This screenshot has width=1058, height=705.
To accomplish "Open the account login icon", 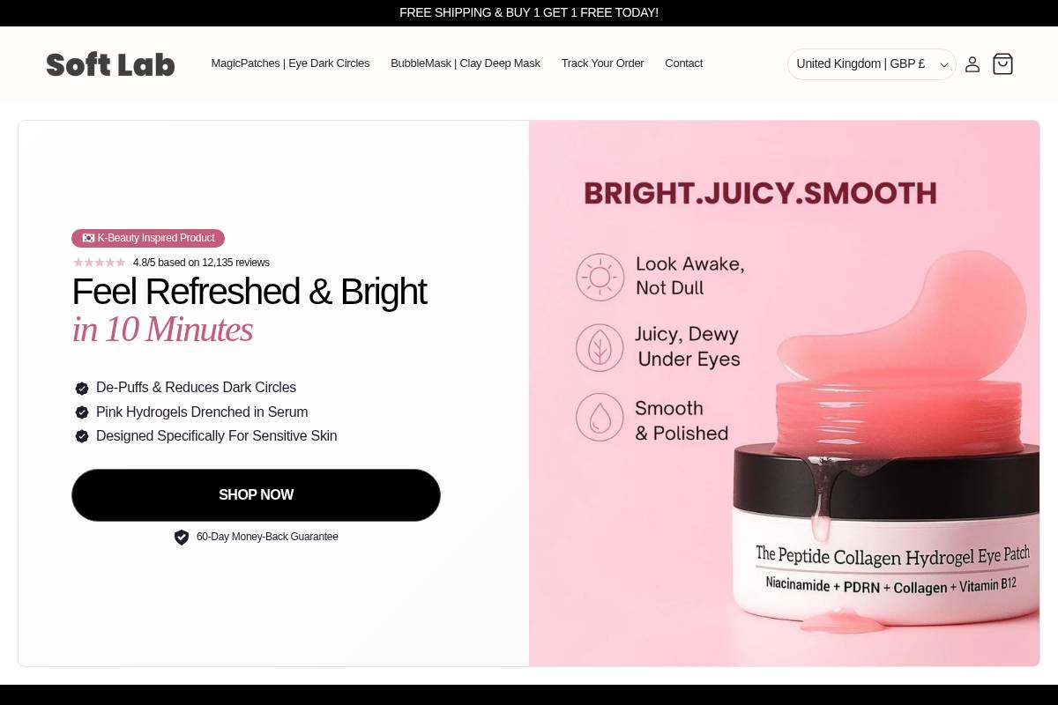I will tap(972, 64).
